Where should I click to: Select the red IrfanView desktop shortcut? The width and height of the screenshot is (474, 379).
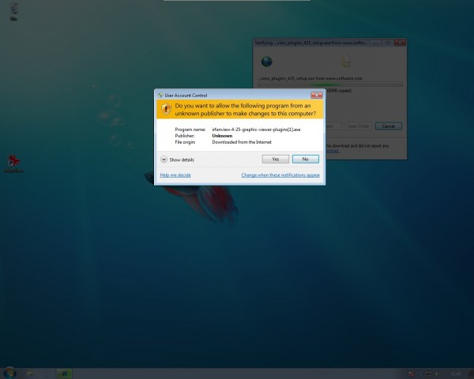click(13, 163)
